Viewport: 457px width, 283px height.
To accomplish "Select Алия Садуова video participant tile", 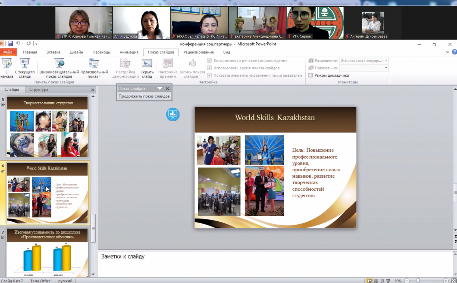I will point(142,23).
